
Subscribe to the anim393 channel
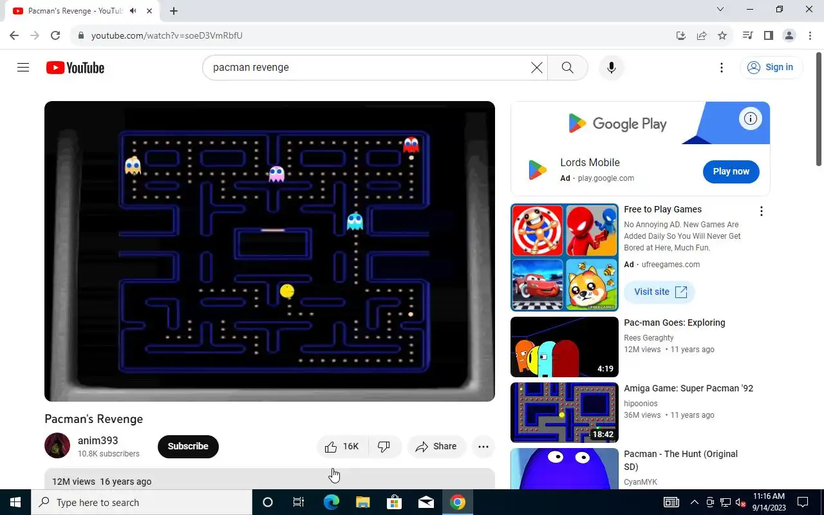[x=188, y=446]
